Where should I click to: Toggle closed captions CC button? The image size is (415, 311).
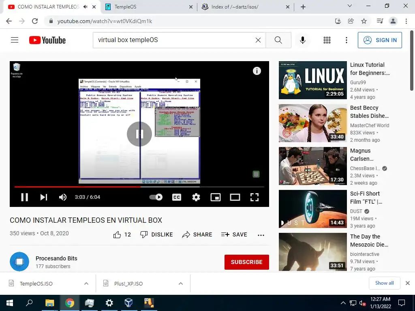click(x=177, y=197)
